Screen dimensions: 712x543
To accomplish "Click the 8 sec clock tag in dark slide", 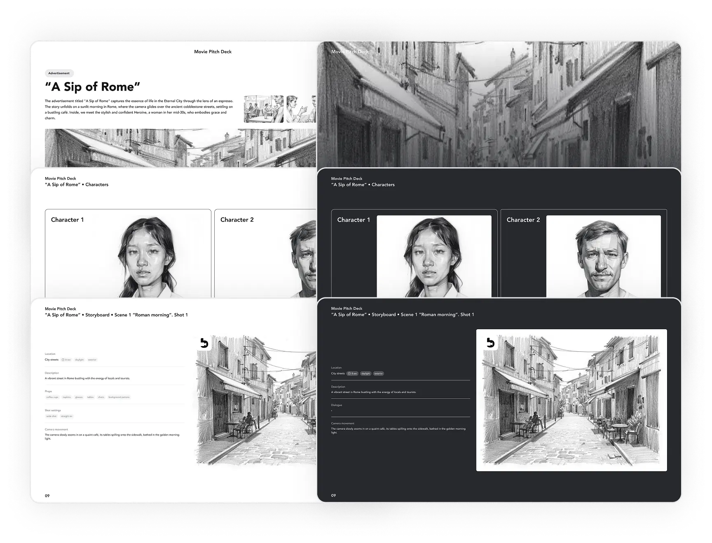I will pyautogui.click(x=352, y=374).
